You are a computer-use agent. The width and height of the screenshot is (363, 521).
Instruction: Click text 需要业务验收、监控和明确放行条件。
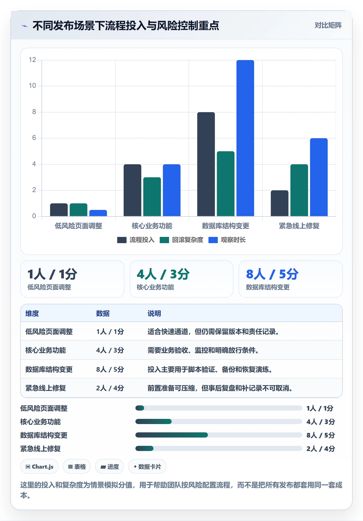point(203,350)
